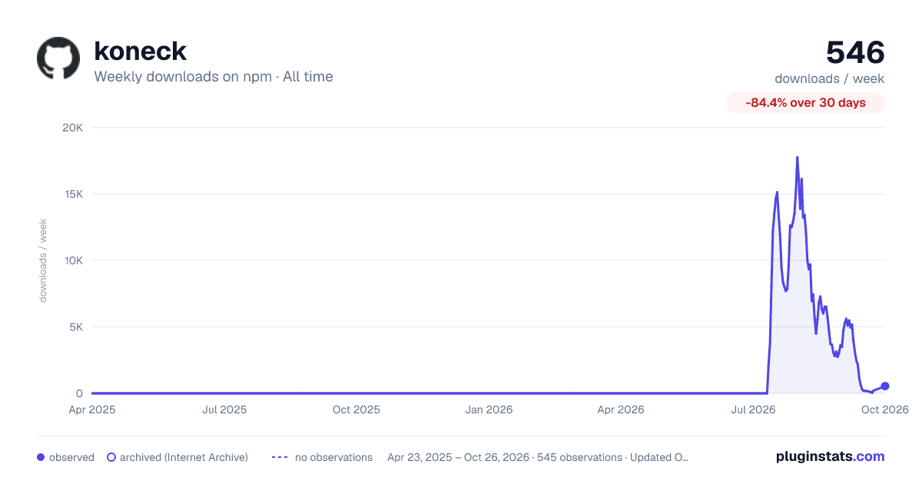Click the 'archived (Internet Archive)' legend label
The width and height of the screenshot is (922, 484).
(184, 457)
